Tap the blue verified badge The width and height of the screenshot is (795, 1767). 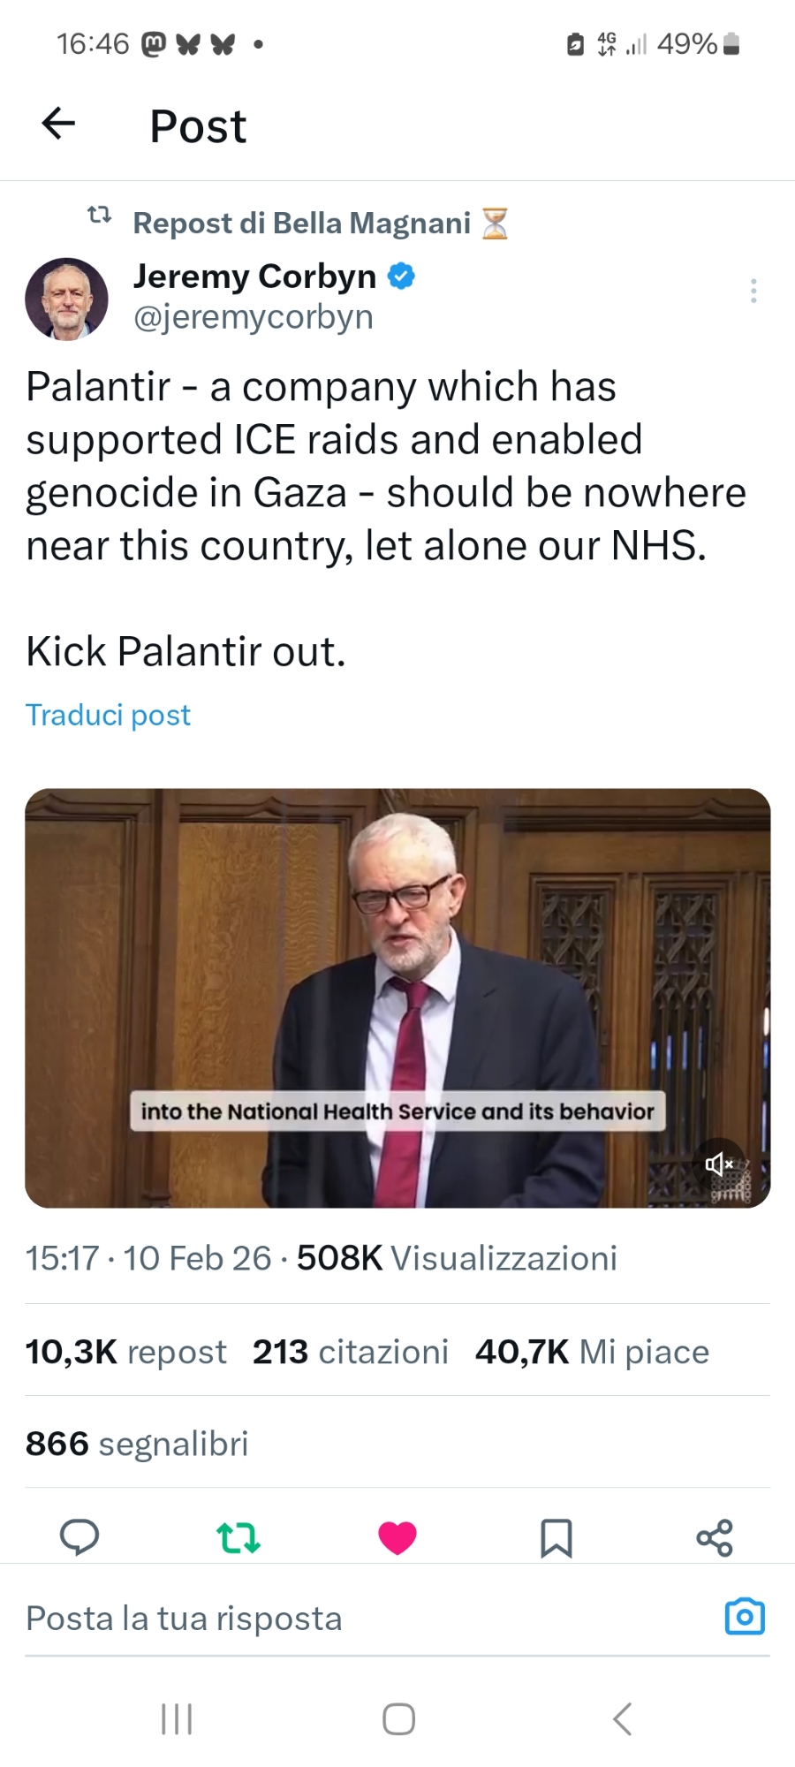(x=401, y=277)
